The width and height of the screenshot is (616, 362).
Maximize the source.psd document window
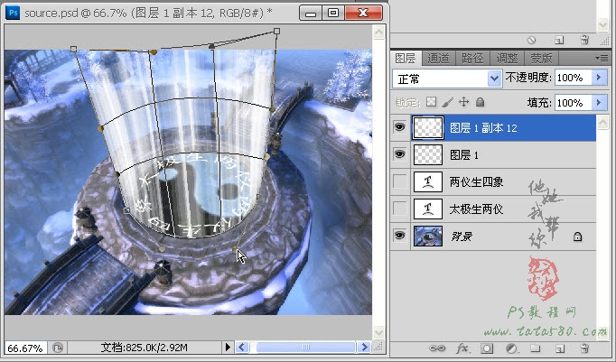[333, 13]
